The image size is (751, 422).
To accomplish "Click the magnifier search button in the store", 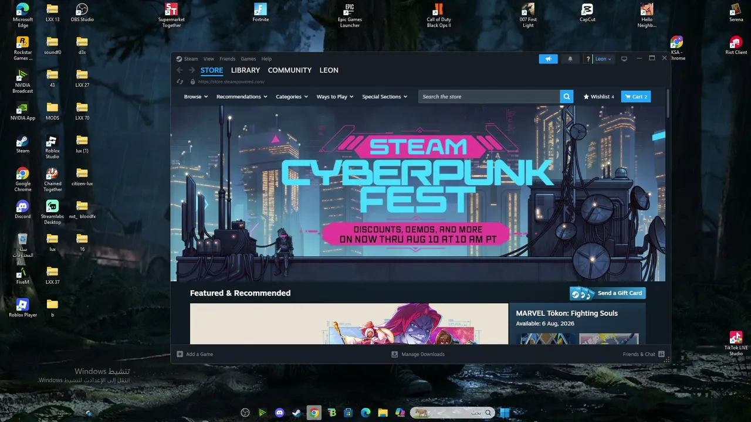I will [566, 97].
